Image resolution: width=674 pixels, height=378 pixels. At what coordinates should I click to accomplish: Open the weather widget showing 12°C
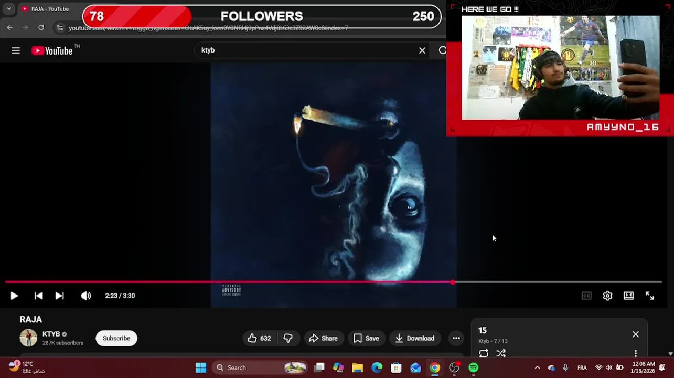[26, 367]
